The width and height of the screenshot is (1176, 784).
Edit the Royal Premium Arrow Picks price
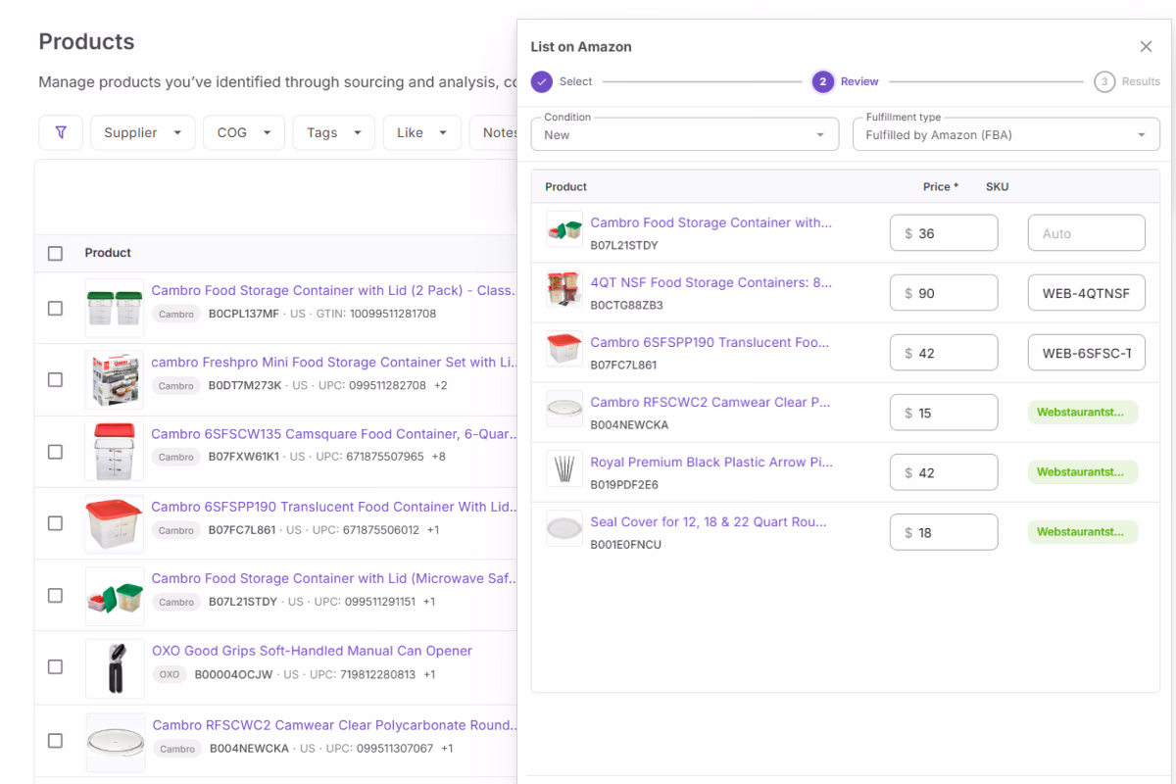pyautogui.click(x=944, y=472)
